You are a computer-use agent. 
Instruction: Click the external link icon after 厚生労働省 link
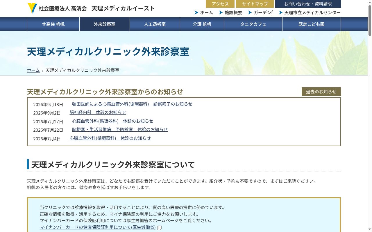159,228
